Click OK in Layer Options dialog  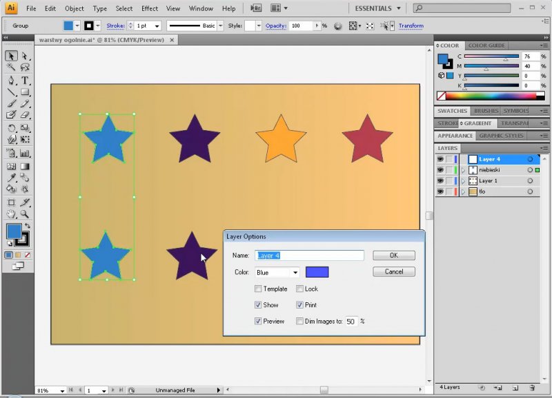point(393,255)
